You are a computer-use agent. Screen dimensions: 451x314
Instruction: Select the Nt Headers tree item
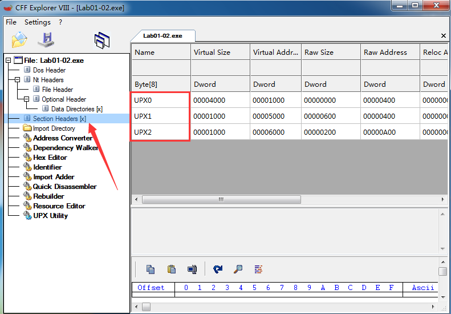(48, 80)
